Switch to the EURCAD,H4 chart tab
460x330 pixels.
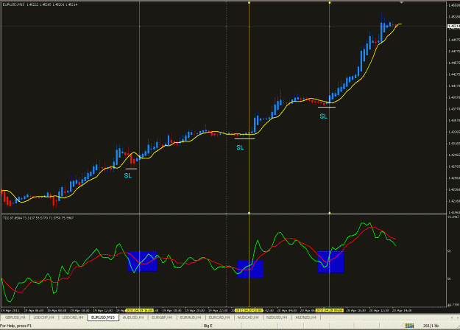click(x=219, y=317)
